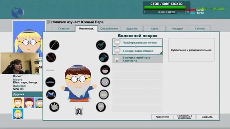The height and width of the screenshot is (129, 230).
Task: Select the hair wig slot icon
Action: click(x=105, y=70)
